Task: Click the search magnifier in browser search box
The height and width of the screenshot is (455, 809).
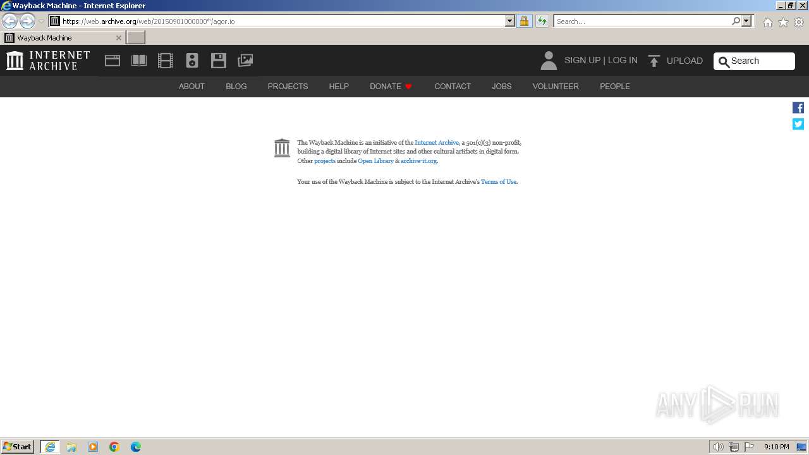Action: tap(736, 21)
